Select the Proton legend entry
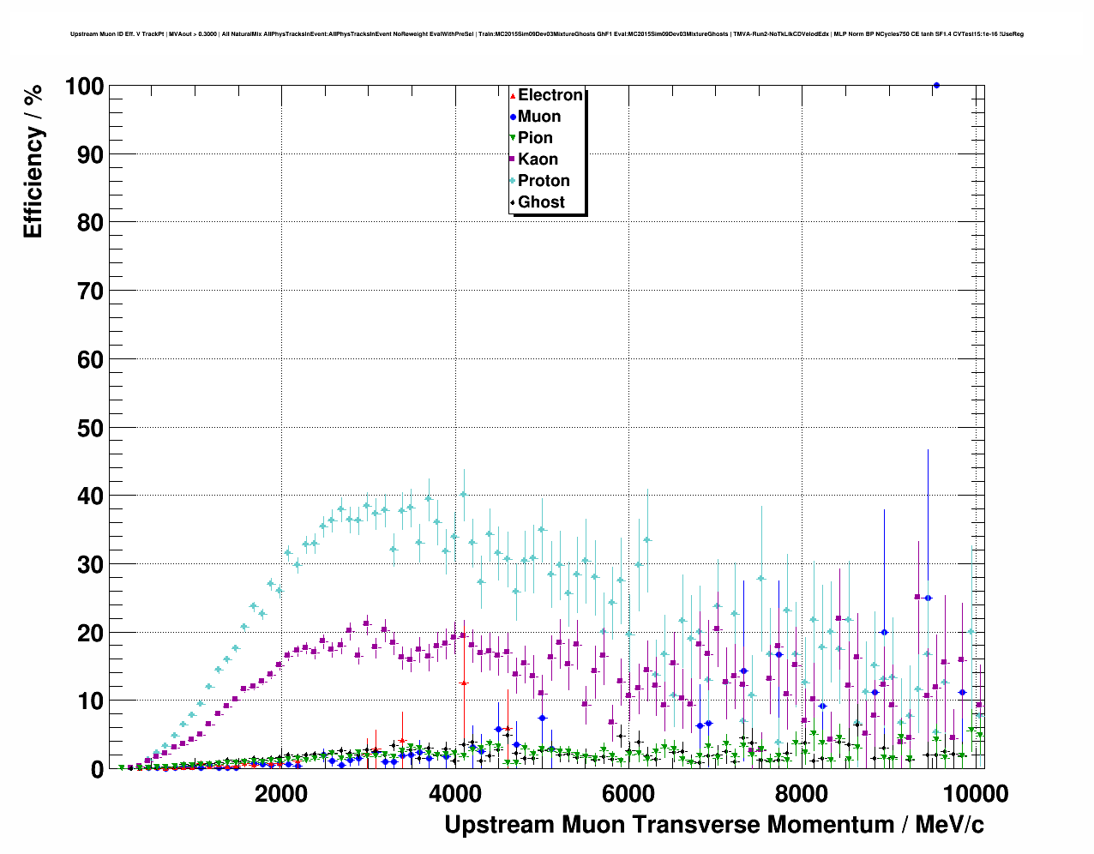Image resolution: width=1094 pixels, height=854 pixels. (539, 181)
